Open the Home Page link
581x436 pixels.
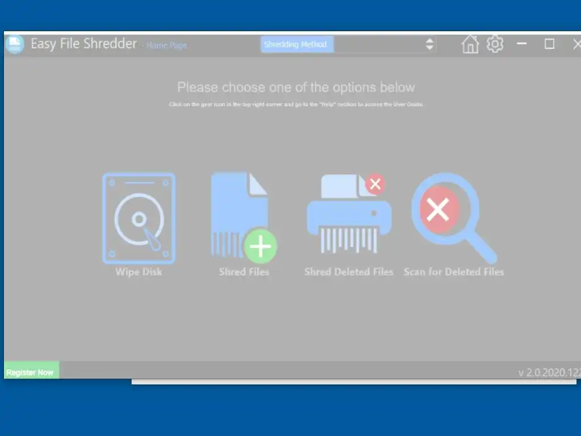[166, 45]
